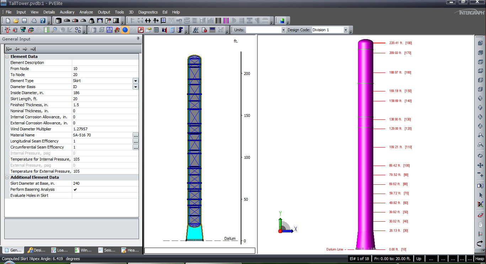Open the 3D menu
486x264 pixels.
[131, 12]
